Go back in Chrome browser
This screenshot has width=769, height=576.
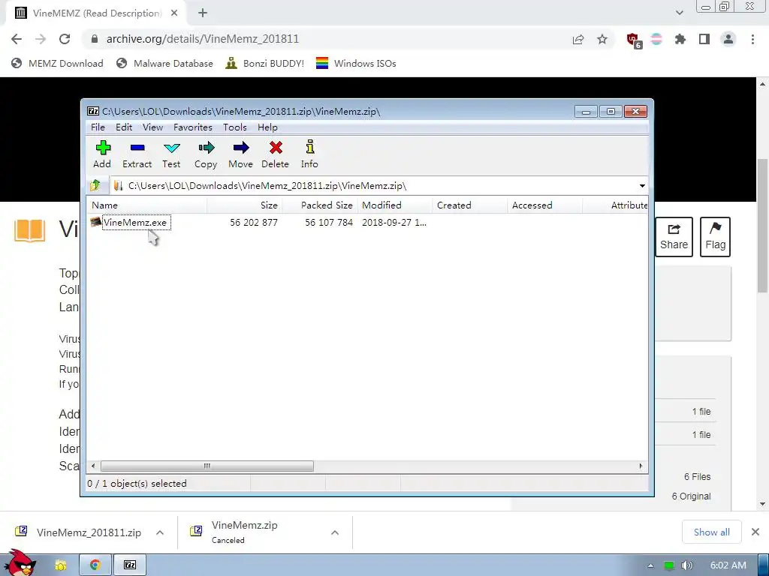17,39
